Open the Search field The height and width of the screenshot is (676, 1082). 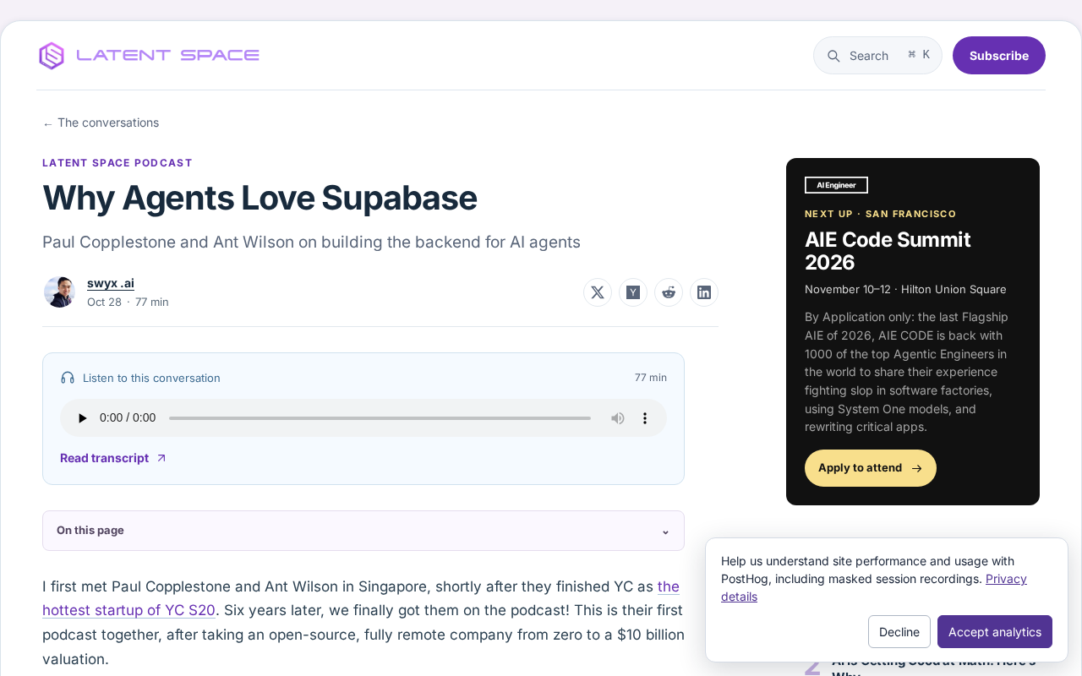[x=877, y=56]
